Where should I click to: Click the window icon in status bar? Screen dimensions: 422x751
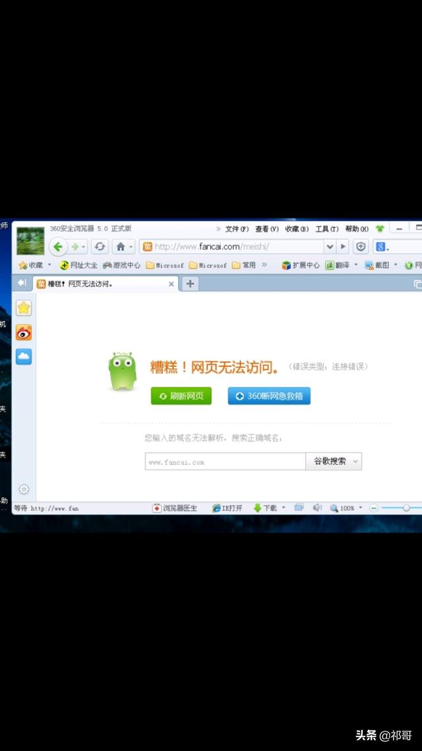pyautogui.click(x=299, y=507)
